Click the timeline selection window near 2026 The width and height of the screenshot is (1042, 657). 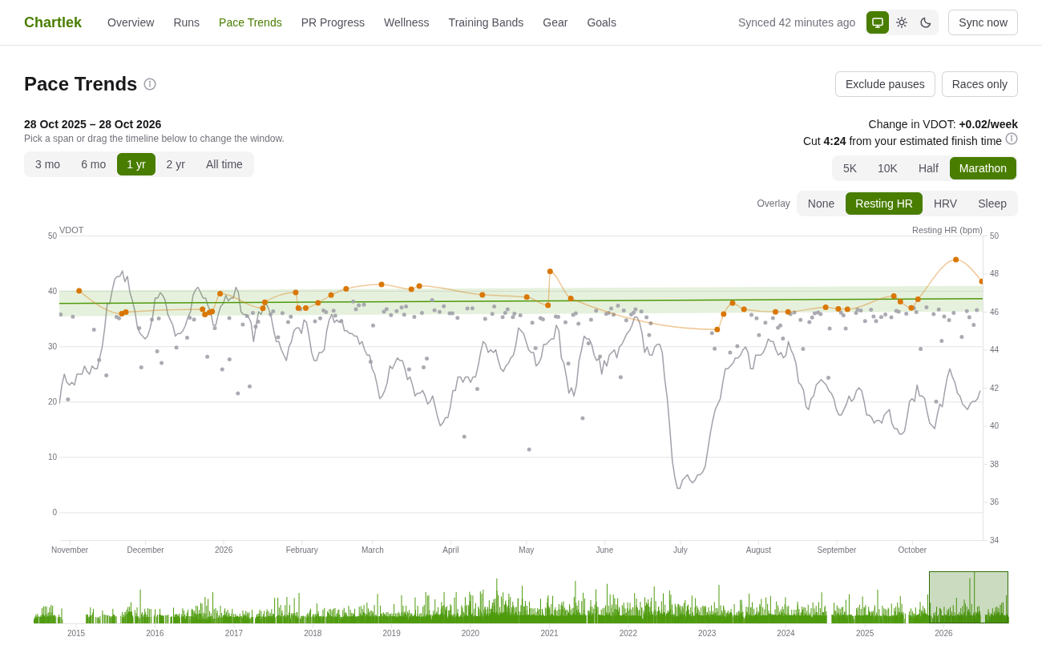(968, 597)
